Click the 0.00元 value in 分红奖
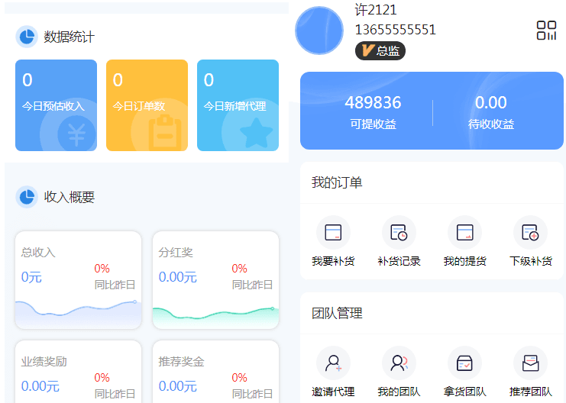Screen dimensions: 566x403 tap(178, 277)
